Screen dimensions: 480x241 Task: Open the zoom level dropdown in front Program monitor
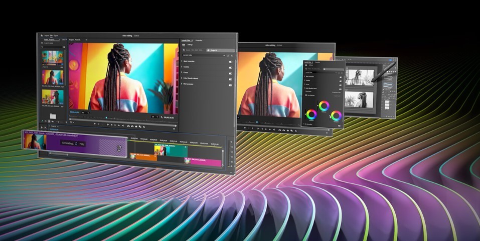pos(85,113)
